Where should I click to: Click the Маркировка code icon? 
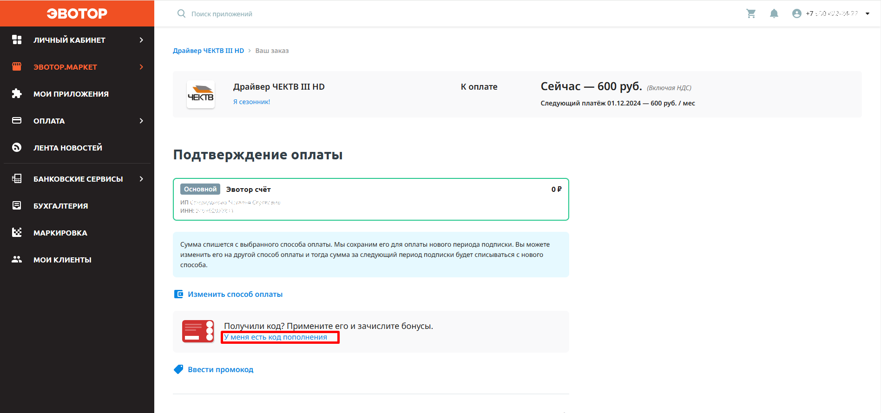point(17,232)
